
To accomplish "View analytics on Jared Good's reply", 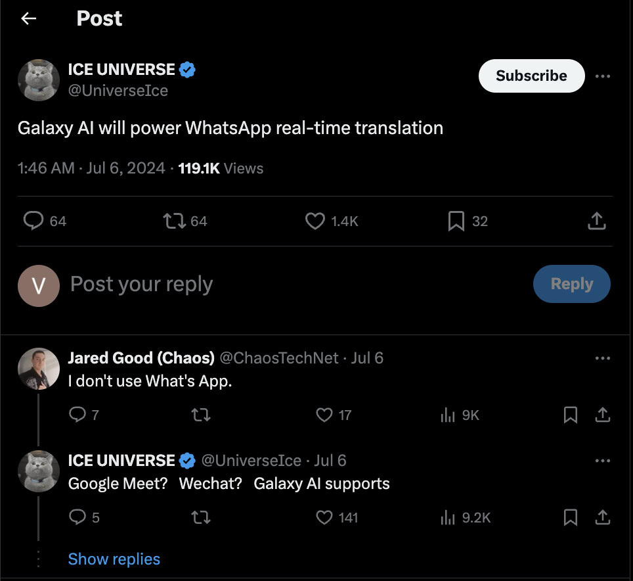I will click(x=448, y=415).
